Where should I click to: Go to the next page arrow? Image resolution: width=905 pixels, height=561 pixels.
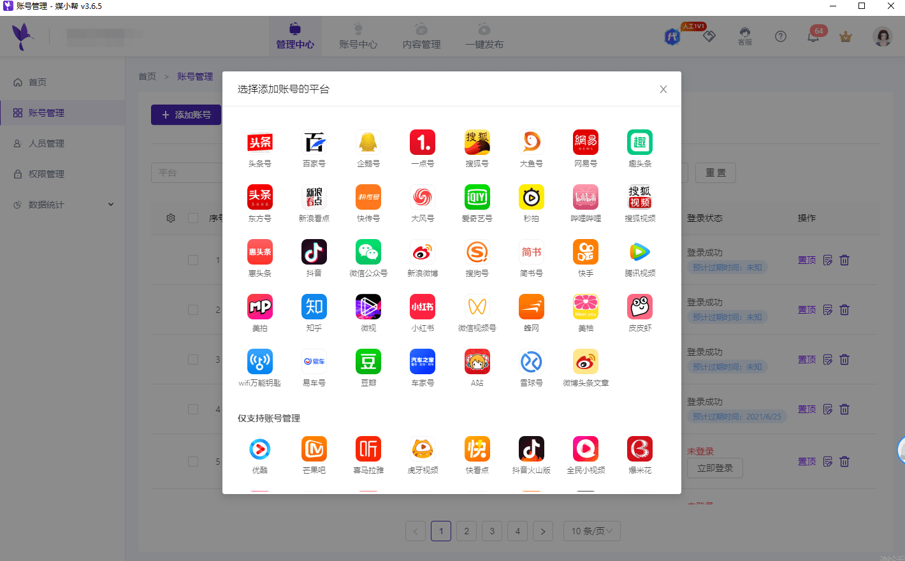click(x=543, y=531)
